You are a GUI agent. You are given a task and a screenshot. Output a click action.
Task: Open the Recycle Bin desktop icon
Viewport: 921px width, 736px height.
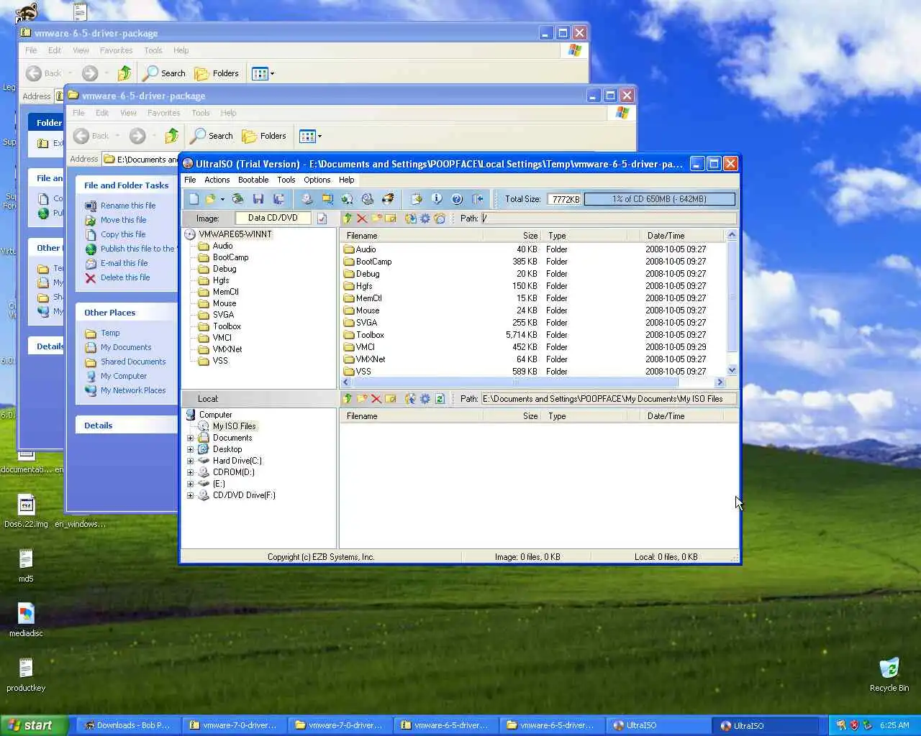(x=889, y=674)
